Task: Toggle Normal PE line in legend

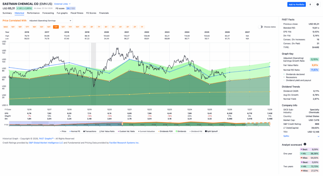Action: click(75, 131)
